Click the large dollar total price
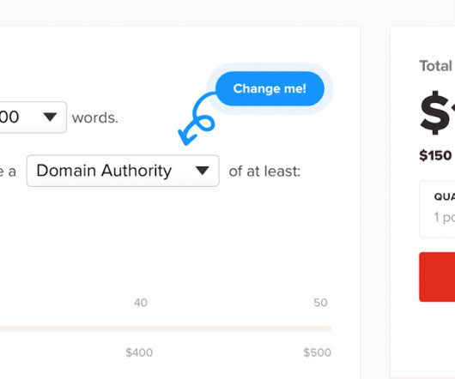 pyautogui.click(x=437, y=112)
